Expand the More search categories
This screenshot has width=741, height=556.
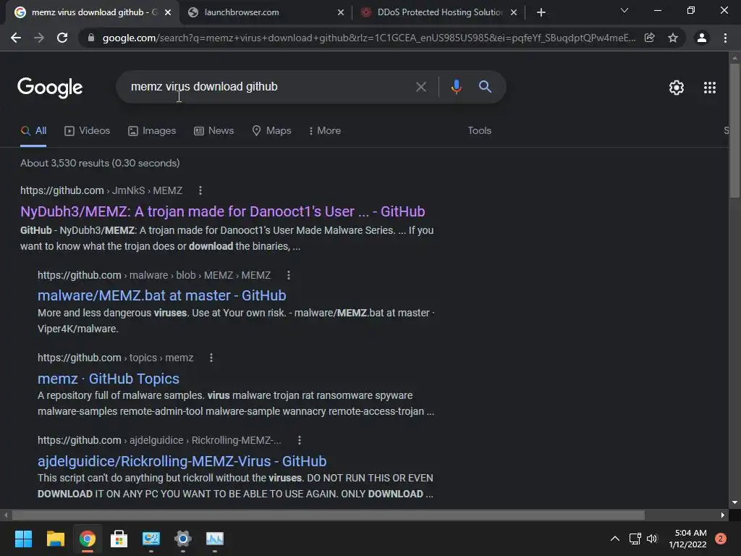tap(325, 130)
